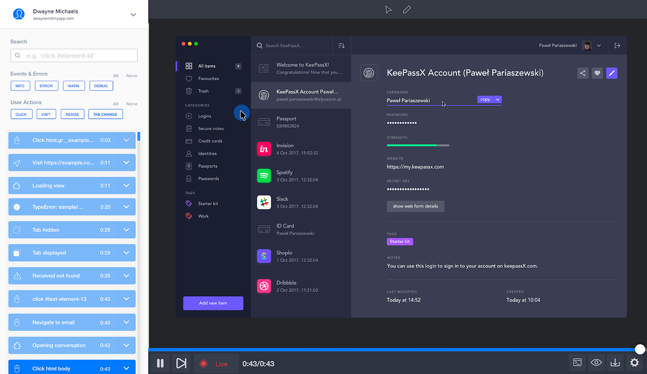Toggle the TAB CHANGE filter
The width and height of the screenshot is (647, 374).
105,114
